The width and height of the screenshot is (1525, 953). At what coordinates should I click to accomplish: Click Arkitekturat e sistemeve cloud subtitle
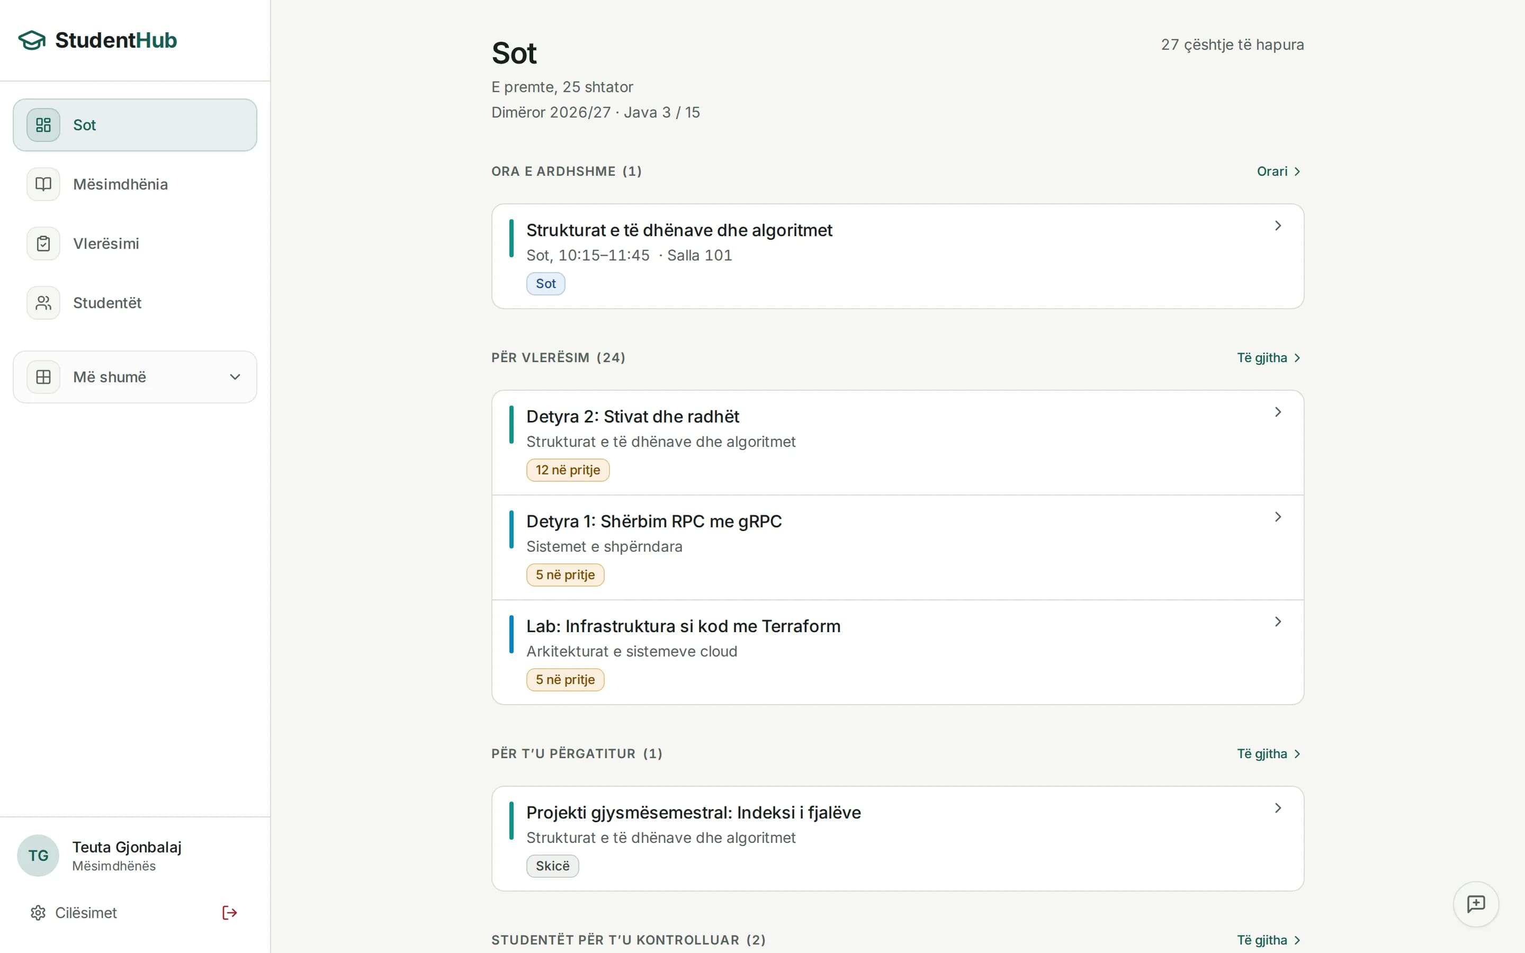(x=631, y=651)
